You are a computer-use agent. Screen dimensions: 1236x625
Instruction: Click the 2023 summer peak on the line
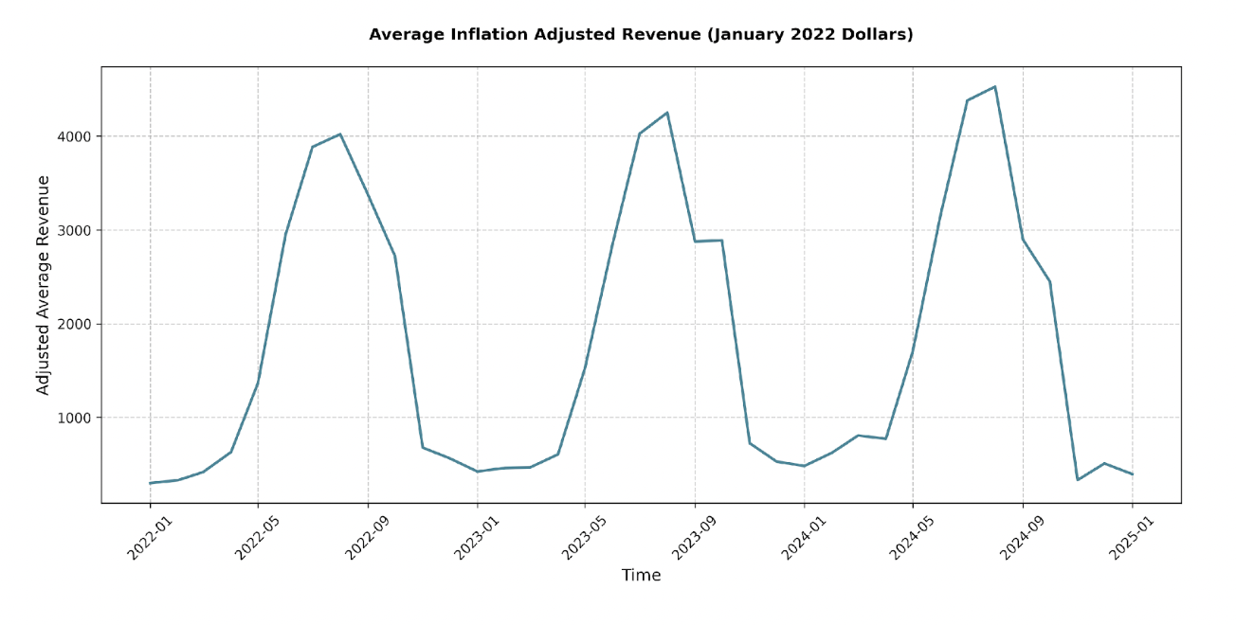click(x=667, y=113)
